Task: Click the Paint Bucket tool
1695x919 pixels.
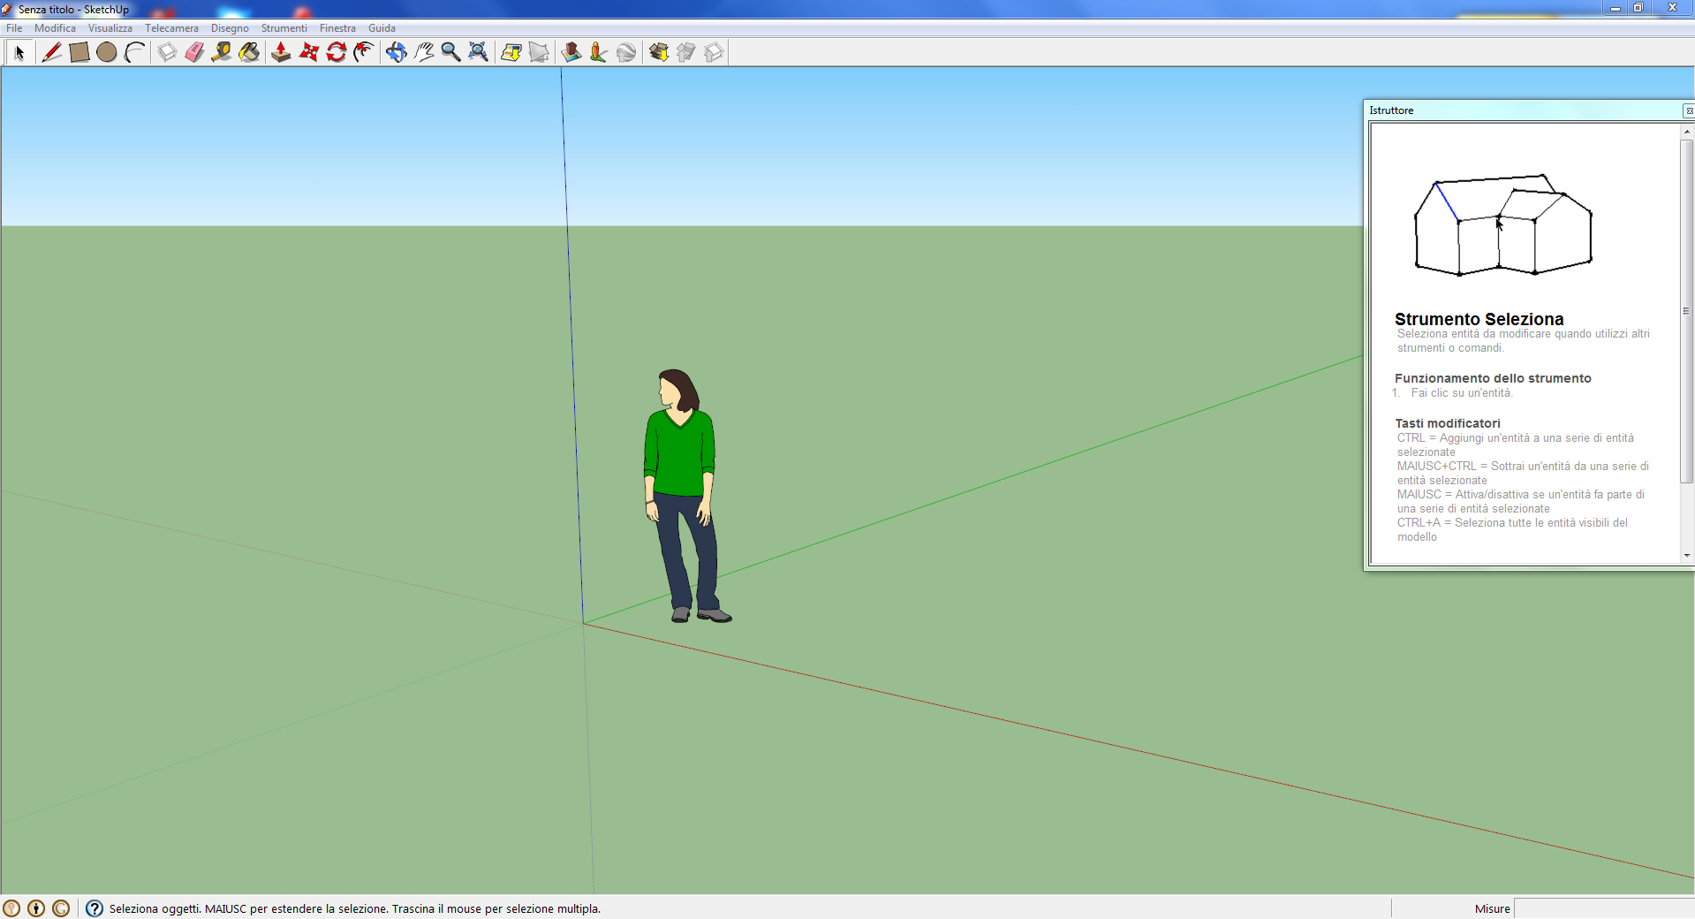Action: (249, 52)
